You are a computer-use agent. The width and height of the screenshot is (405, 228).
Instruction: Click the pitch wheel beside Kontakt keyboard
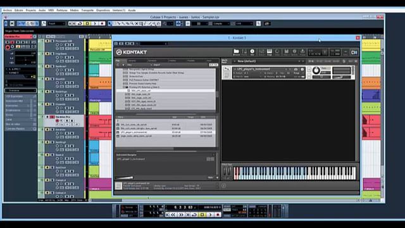tap(224, 171)
